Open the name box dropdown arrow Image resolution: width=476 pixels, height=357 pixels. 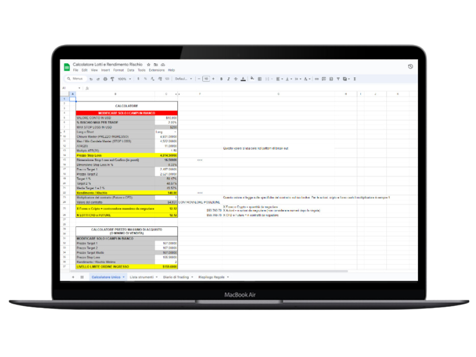(x=79, y=88)
